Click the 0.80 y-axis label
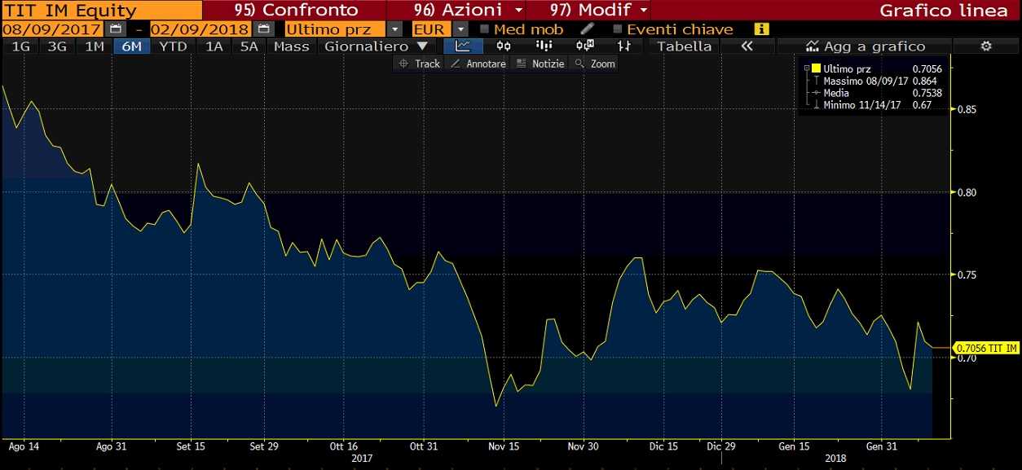Image resolution: width=1022 pixels, height=470 pixels. pyautogui.click(x=967, y=192)
